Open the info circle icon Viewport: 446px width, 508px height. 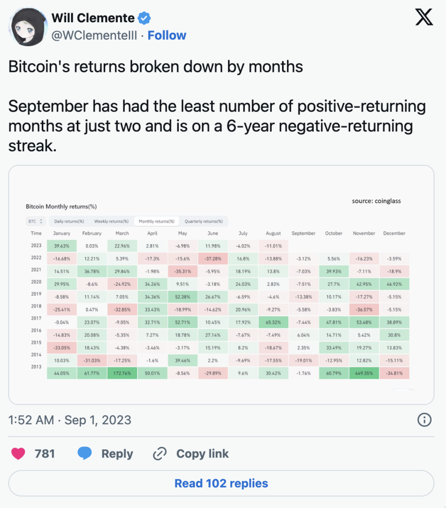click(424, 420)
